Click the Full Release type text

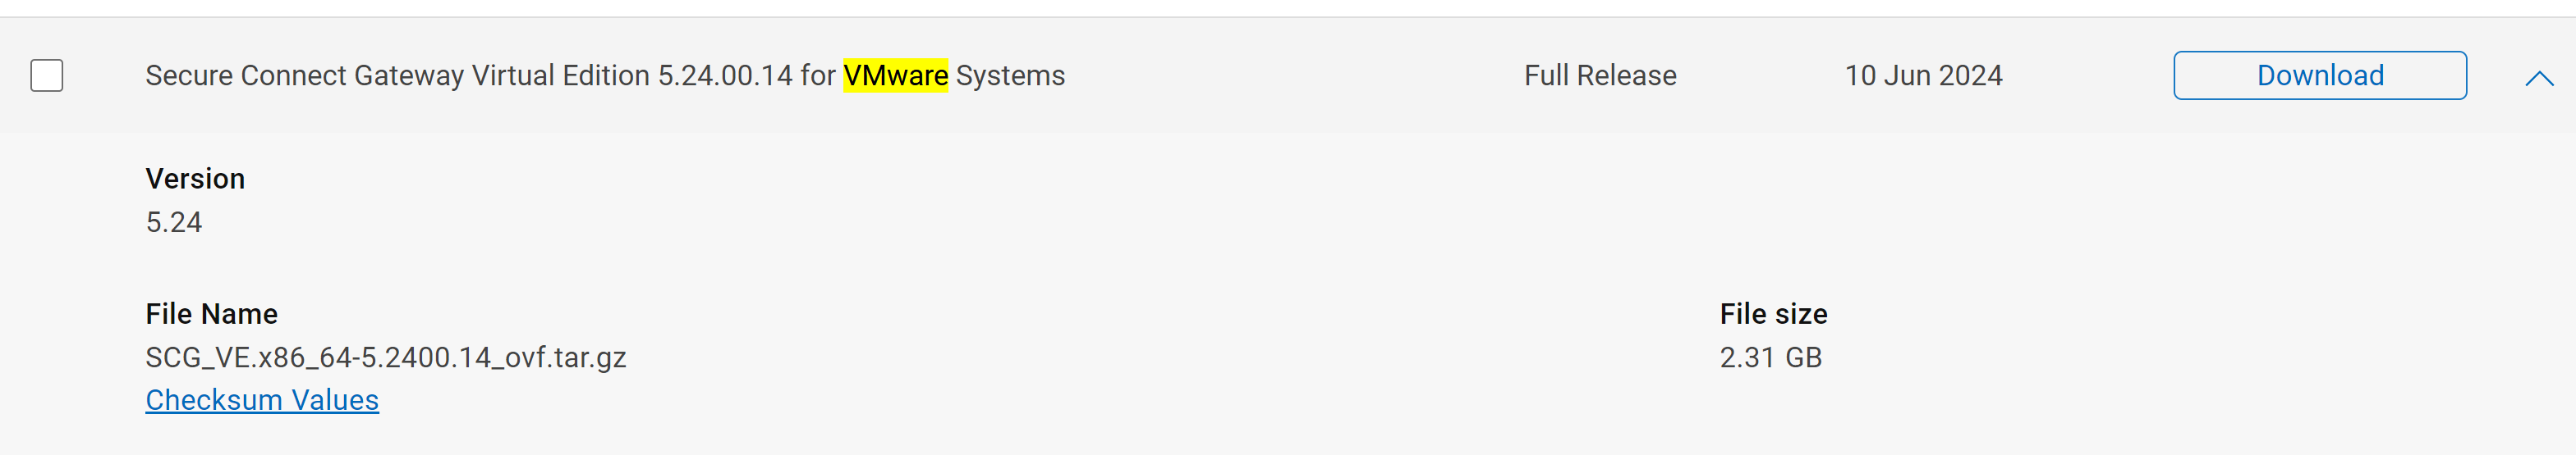1599,75
